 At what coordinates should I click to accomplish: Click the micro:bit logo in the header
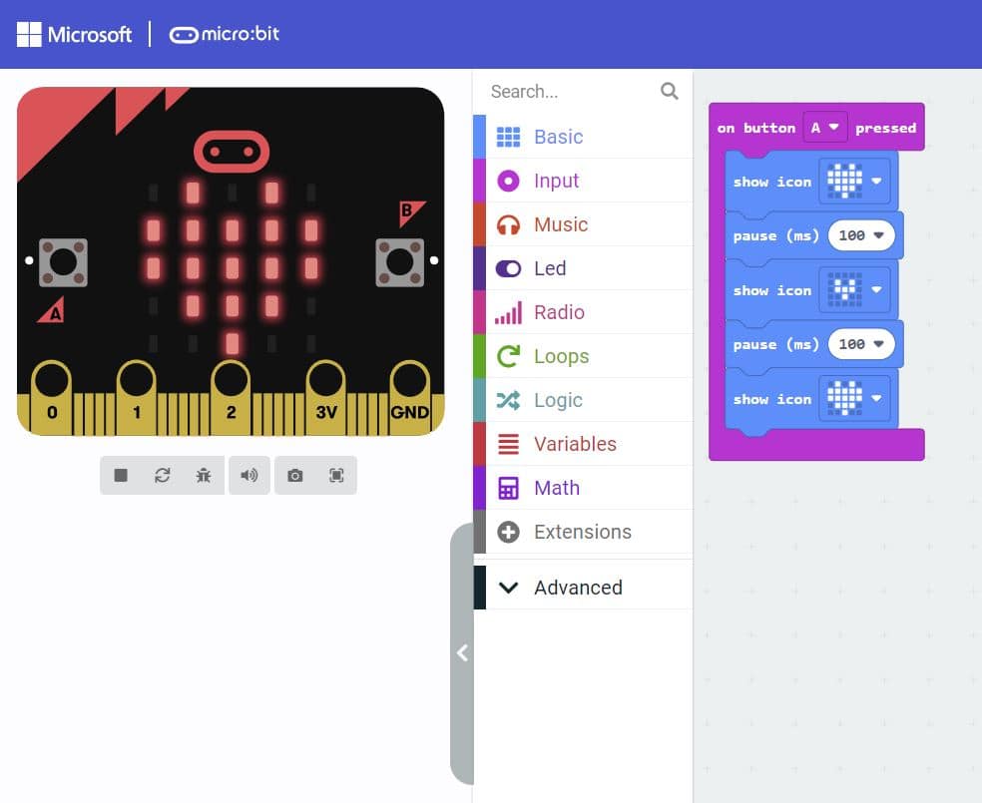[224, 33]
